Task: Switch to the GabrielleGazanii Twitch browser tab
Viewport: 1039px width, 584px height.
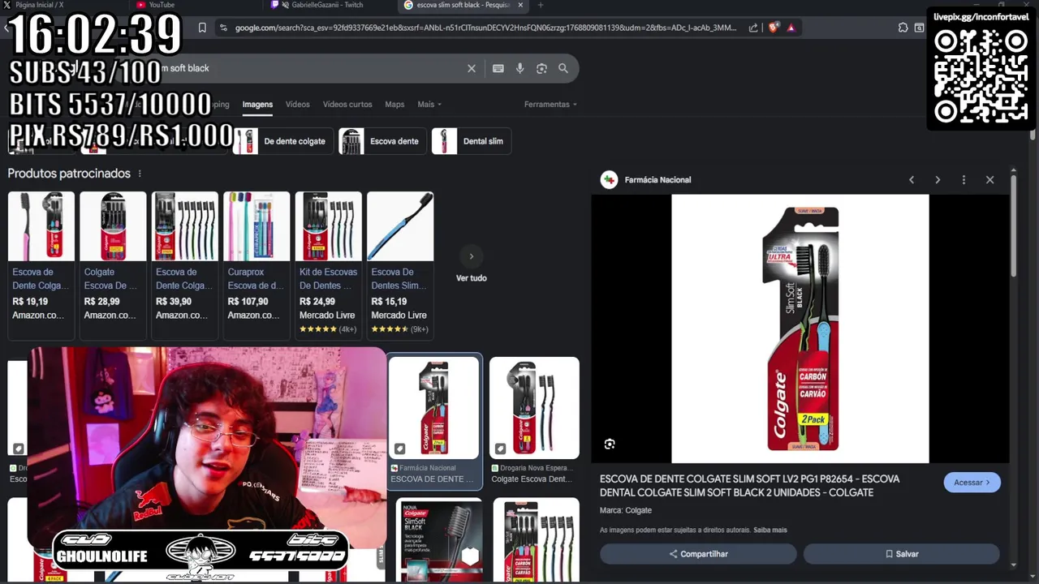Action: coord(329,5)
